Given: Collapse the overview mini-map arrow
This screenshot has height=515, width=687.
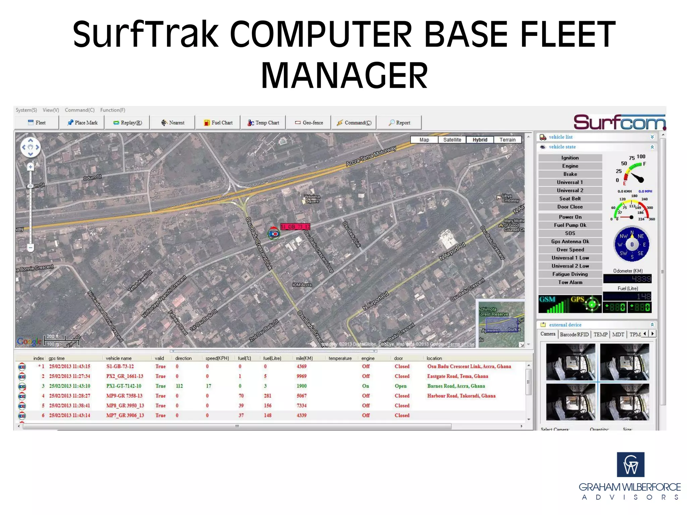Looking at the screenshot, I should (522, 345).
